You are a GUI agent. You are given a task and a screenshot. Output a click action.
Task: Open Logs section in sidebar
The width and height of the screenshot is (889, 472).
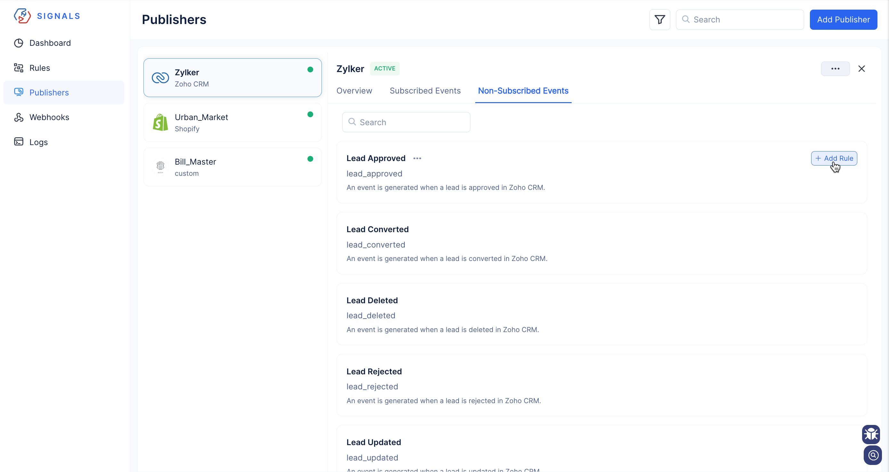click(38, 142)
